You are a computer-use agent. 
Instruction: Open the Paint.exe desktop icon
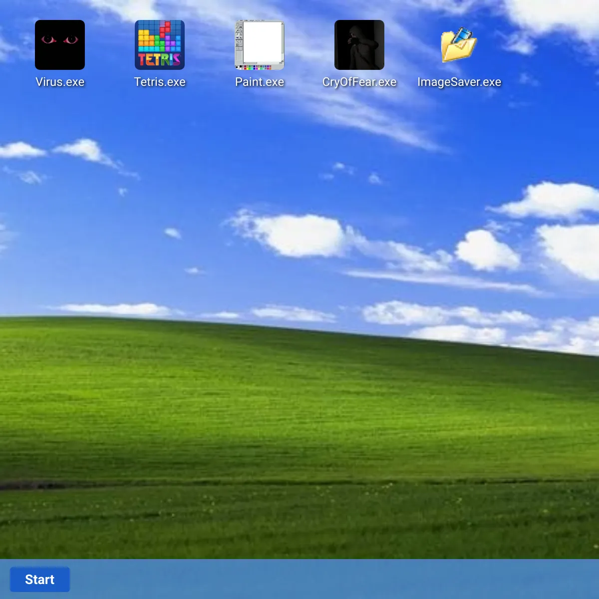260,45
